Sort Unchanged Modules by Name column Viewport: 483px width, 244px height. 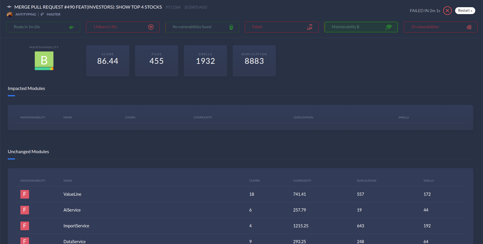pos(68,181)
